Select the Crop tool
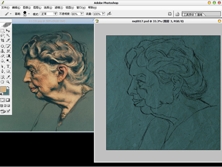This screenshot has height=167, width=222. coord(3,40)
